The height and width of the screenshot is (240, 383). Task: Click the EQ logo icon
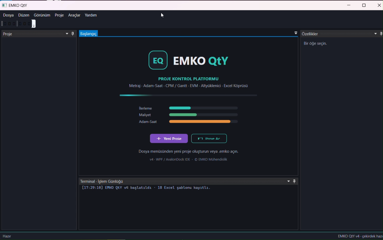[158, 60]
